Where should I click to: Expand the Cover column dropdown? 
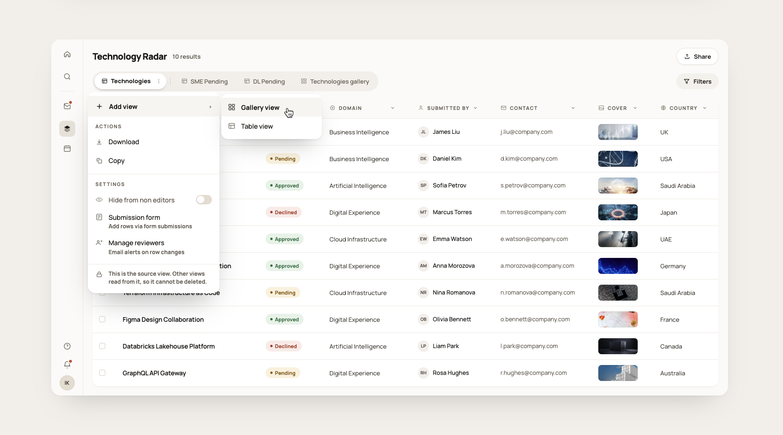(x=635, y=108)
